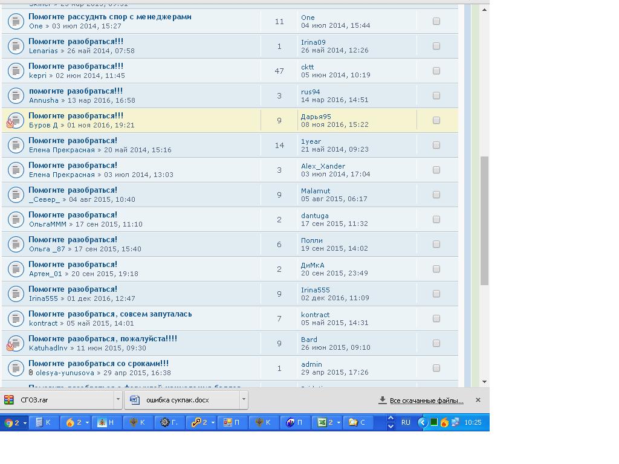Click the topic icon for 'Помогите рассудить спор с менеджерами'
Screen dimensions: 619x464
[15, 22]
